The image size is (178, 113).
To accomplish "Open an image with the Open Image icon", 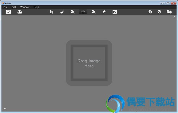I will 8,12.
